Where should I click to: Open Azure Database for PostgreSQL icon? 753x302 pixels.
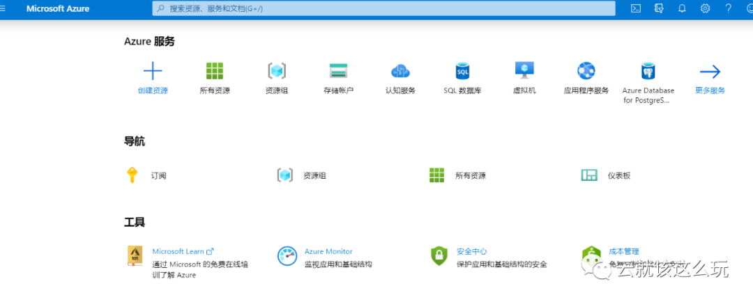[648, 71]
